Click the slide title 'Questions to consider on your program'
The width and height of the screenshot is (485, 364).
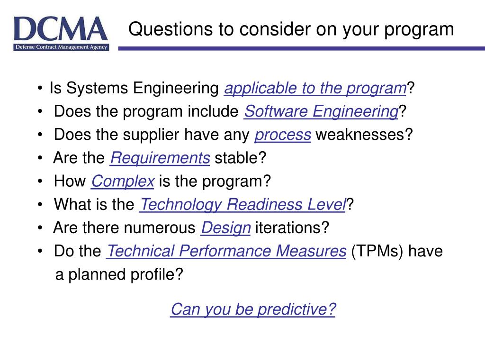(291, 30)
